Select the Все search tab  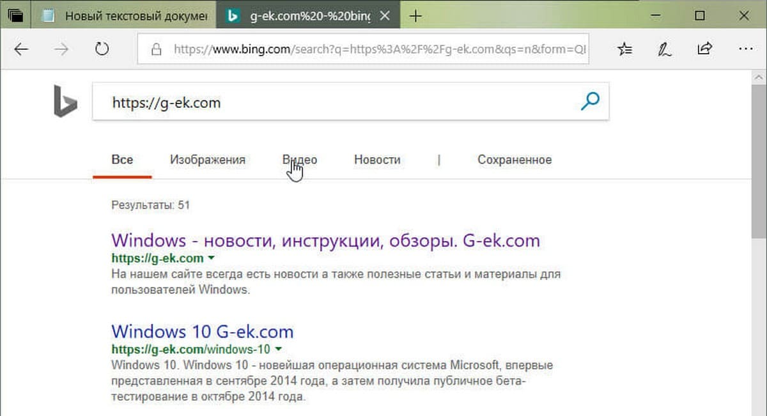pyautogui.click(x=122, y=160)
